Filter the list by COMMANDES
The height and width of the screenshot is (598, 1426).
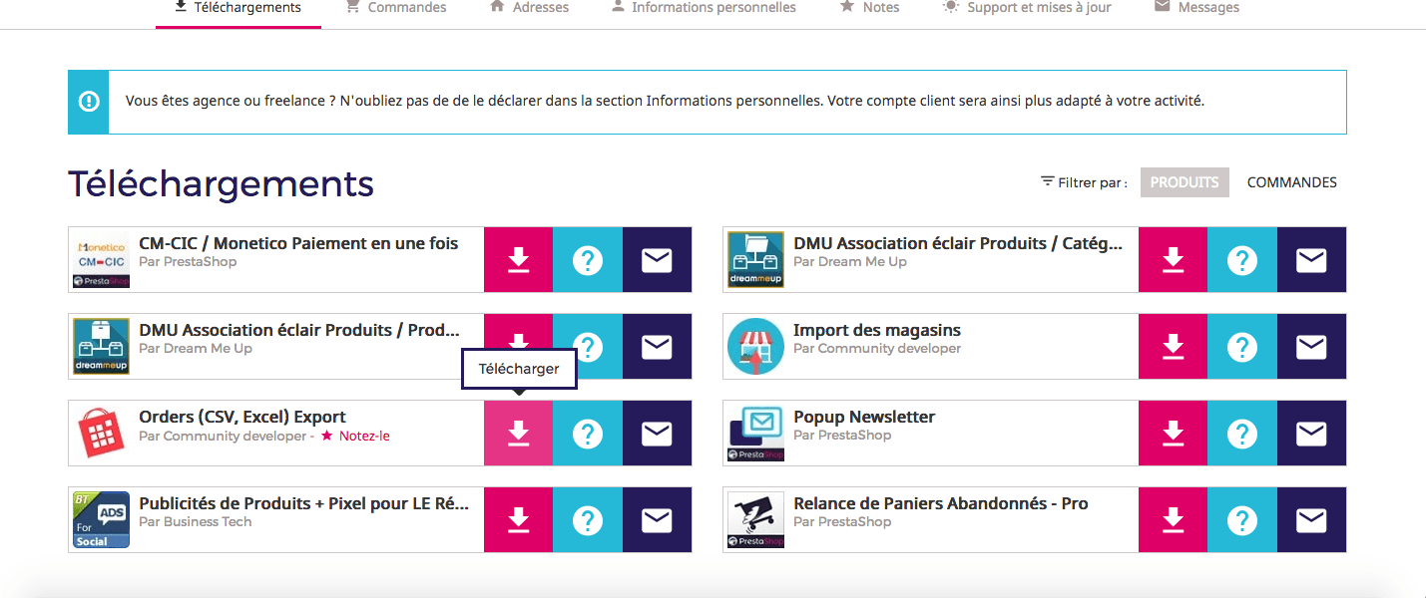[1291, 182]
